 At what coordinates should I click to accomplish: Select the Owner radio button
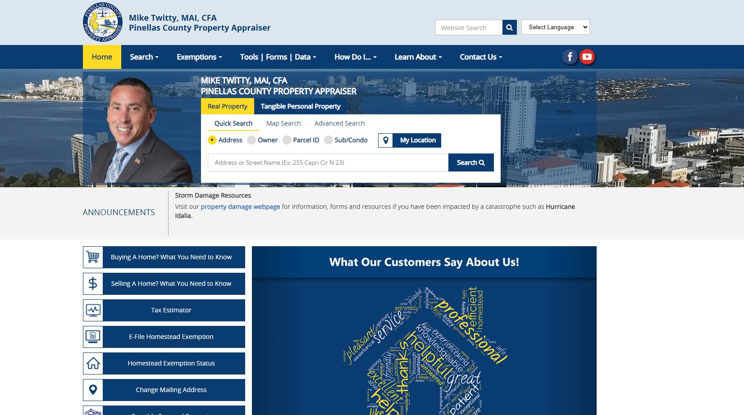pos(251,140)
